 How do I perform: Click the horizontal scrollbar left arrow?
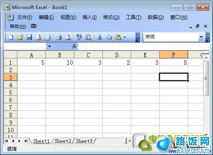tap(130, 141)
